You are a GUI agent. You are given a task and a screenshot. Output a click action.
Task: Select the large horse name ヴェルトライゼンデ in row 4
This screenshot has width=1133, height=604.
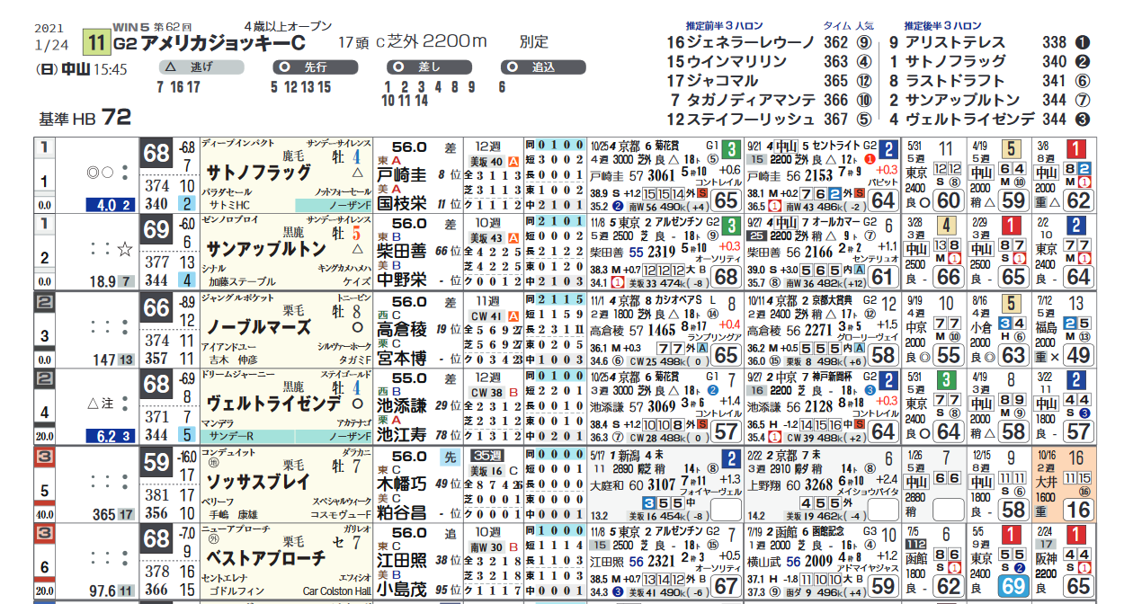click(x=273, y=404)
